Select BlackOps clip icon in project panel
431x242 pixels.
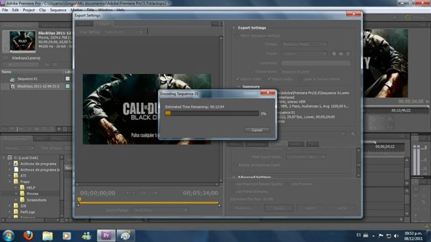(12, 86)
